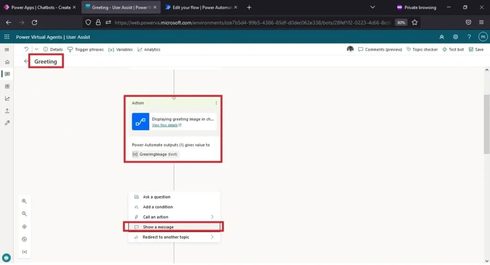Open a new browser tab
Viewport: 490px width, 265px height.
point(249,7)
